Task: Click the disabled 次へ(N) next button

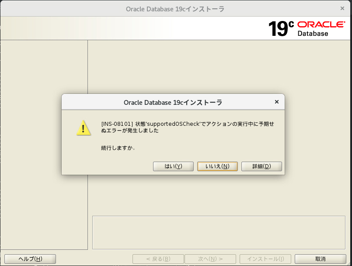Action: coord(209,259)
